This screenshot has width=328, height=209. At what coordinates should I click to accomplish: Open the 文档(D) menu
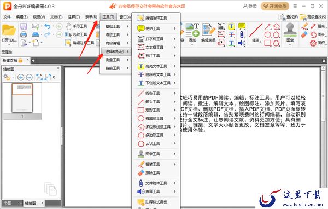(x=56, y=17)
